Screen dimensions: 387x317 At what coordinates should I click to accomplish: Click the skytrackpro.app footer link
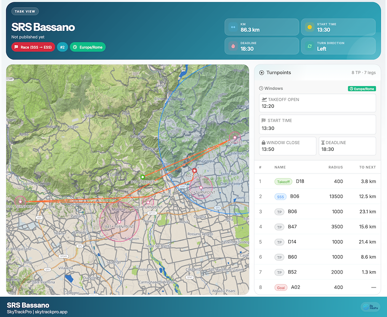point(51,312)
